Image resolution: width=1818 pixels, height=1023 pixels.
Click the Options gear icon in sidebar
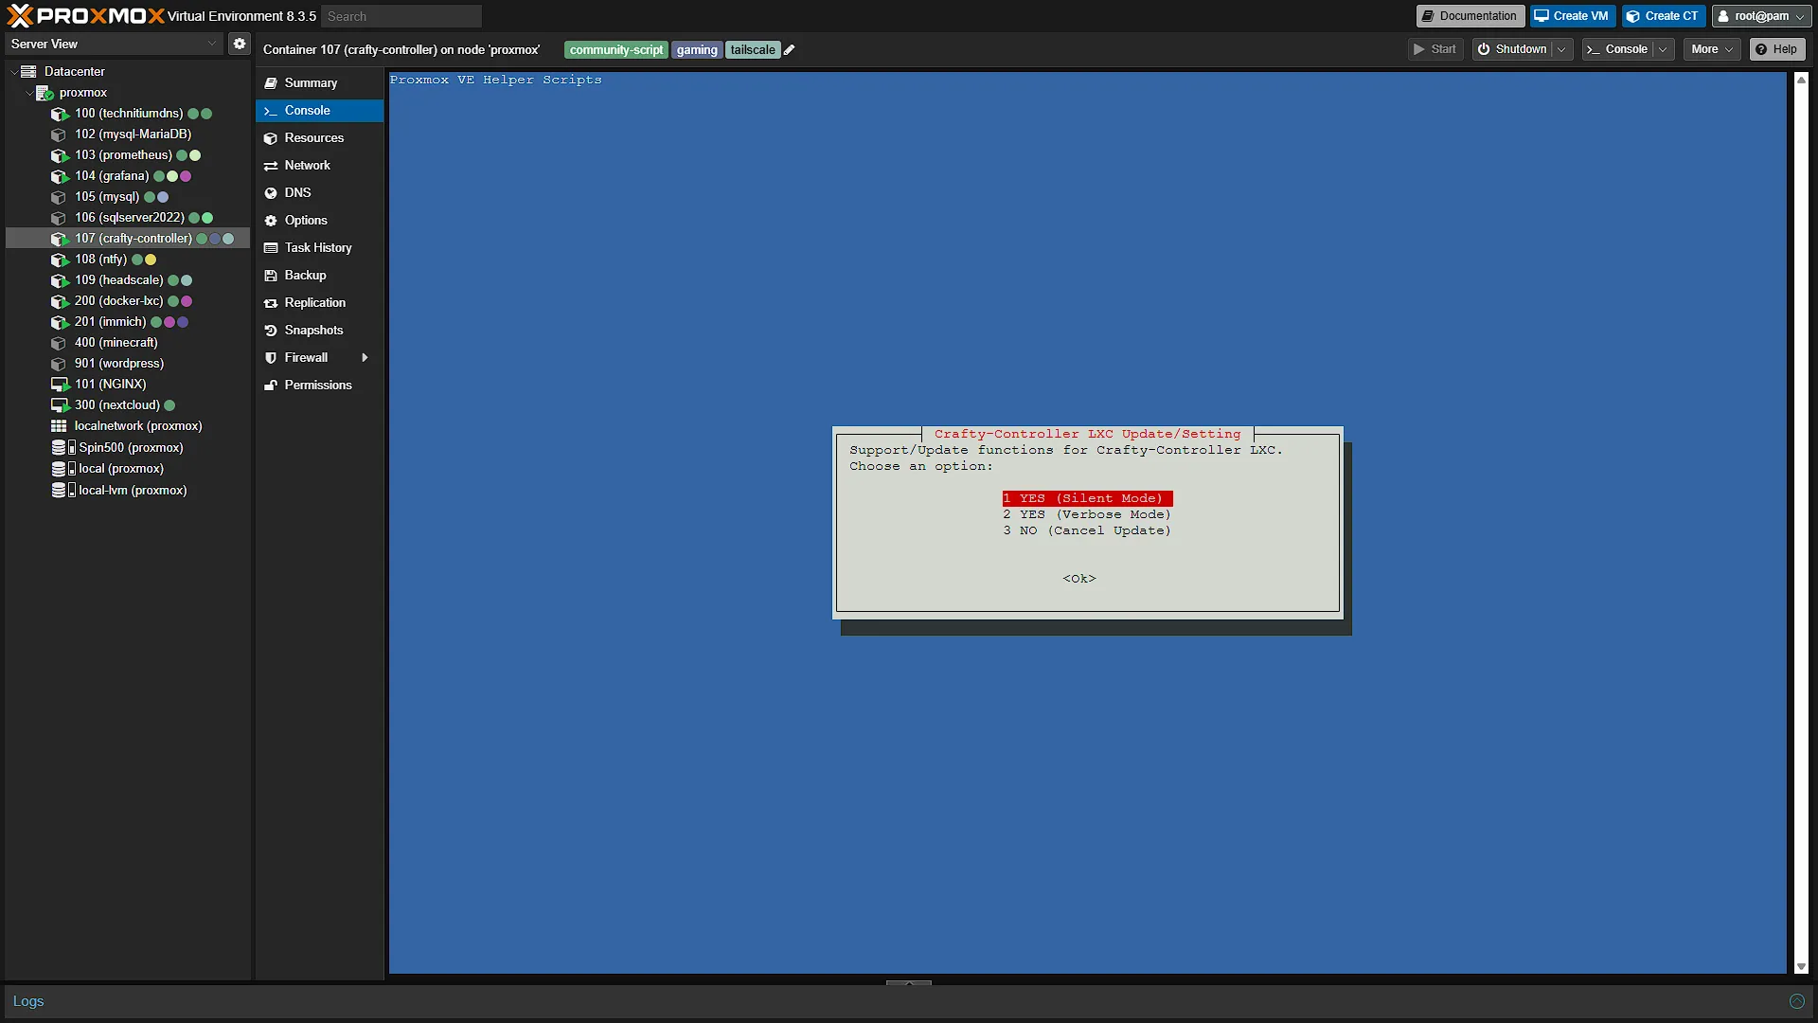pos(271,221)
